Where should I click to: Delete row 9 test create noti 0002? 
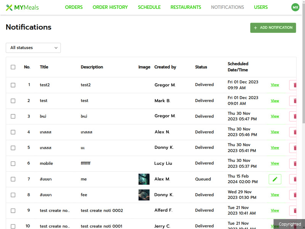pos(294,210)
